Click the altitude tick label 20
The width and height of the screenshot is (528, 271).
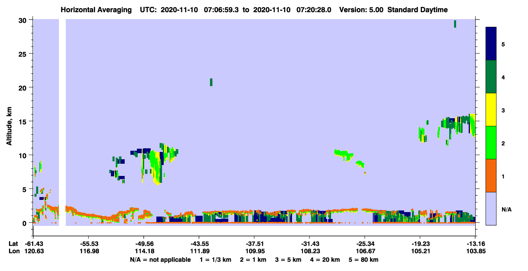coord(24,87)
